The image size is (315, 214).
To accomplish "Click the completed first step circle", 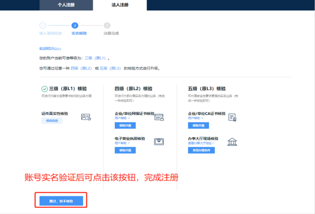I will [43, 26].
